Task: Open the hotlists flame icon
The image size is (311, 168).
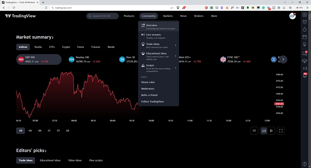Action: click(305, 29)
